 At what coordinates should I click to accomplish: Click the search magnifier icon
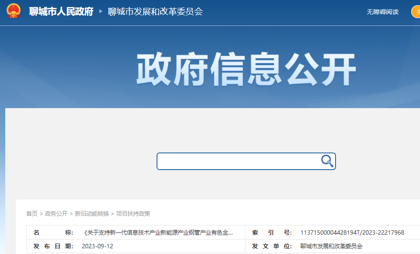[x=327, y=161]
